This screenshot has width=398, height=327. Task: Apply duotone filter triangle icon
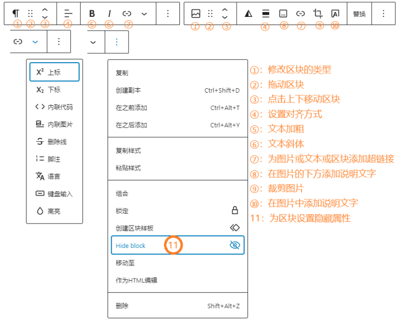point(249,14)
